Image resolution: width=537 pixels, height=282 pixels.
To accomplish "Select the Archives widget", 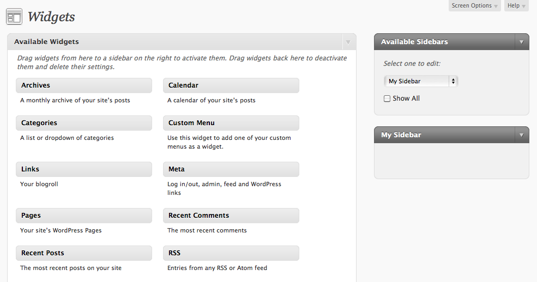I will pyautogui.click(x=84, y=85).
